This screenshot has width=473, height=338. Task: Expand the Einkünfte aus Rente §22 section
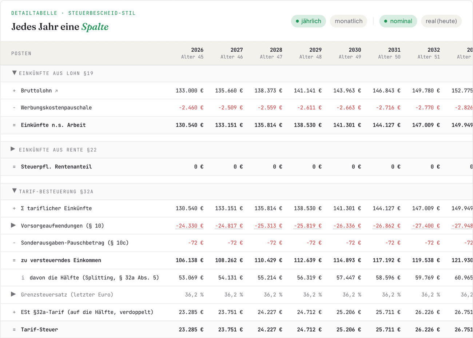(13, 149)
